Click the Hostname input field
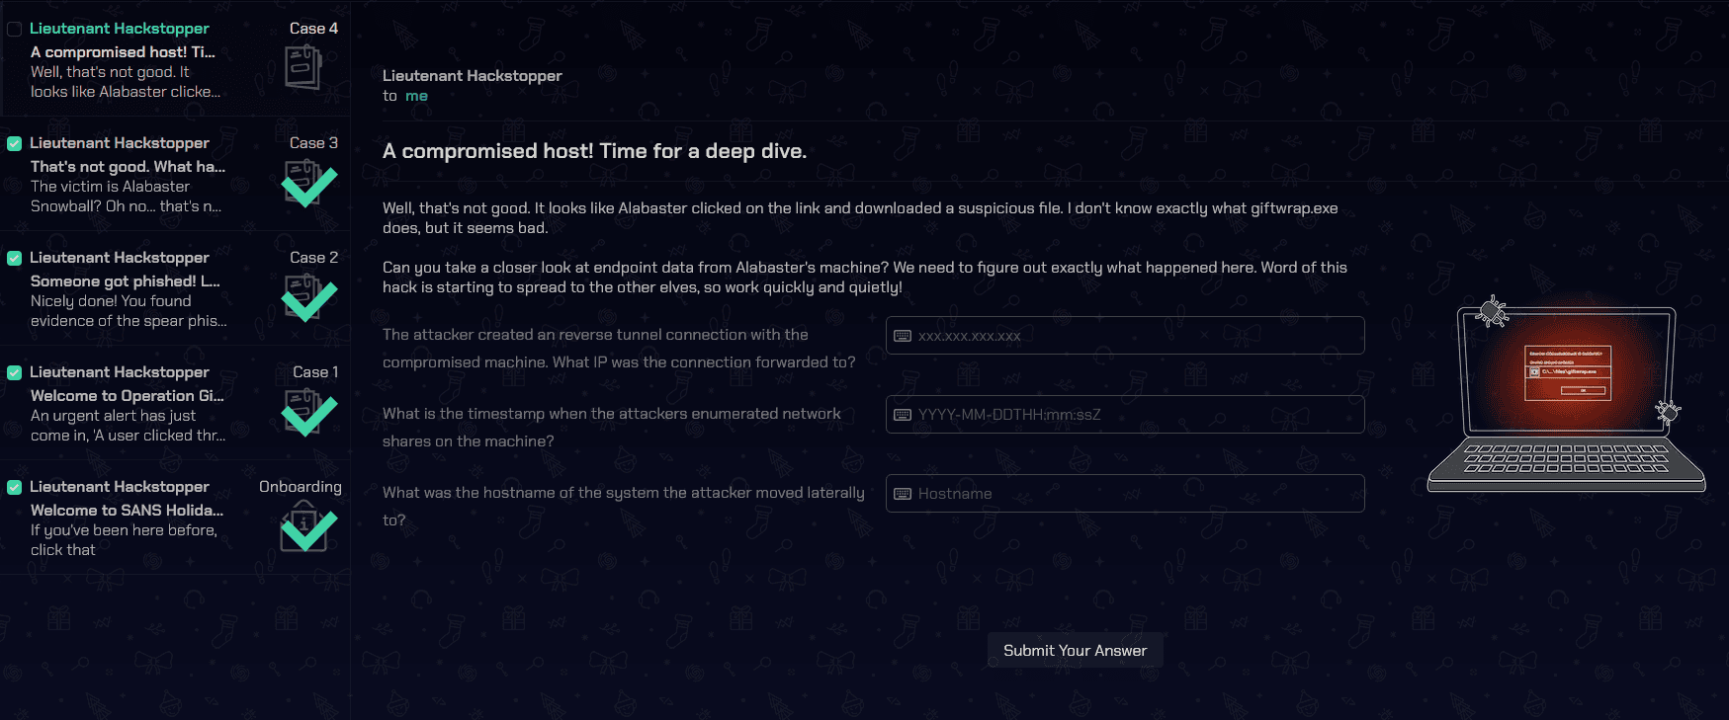 (1125, 494)
